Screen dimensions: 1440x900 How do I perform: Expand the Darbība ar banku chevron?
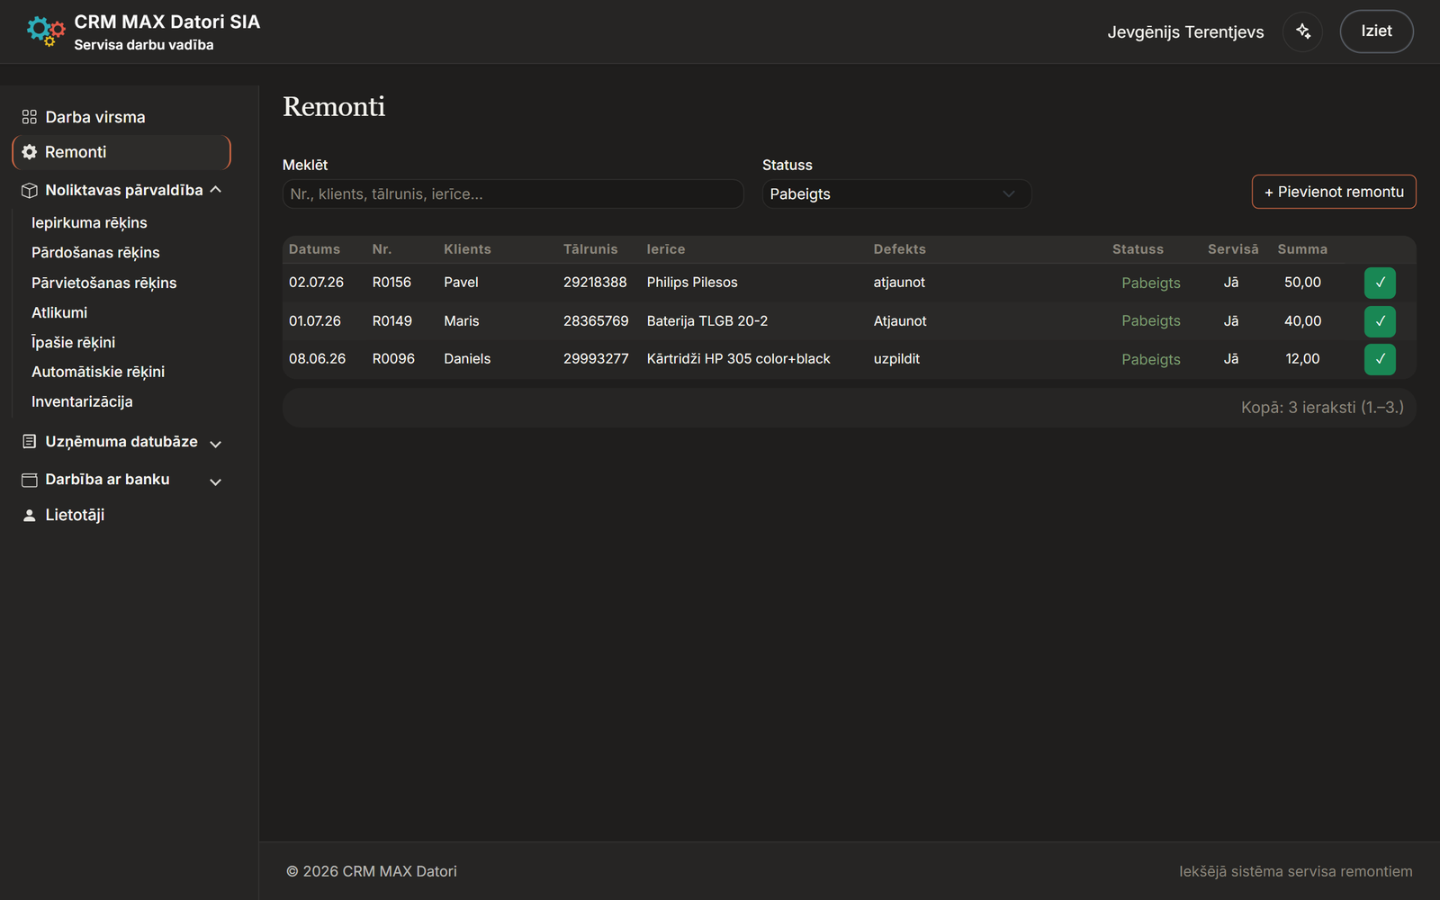point(216,482)
